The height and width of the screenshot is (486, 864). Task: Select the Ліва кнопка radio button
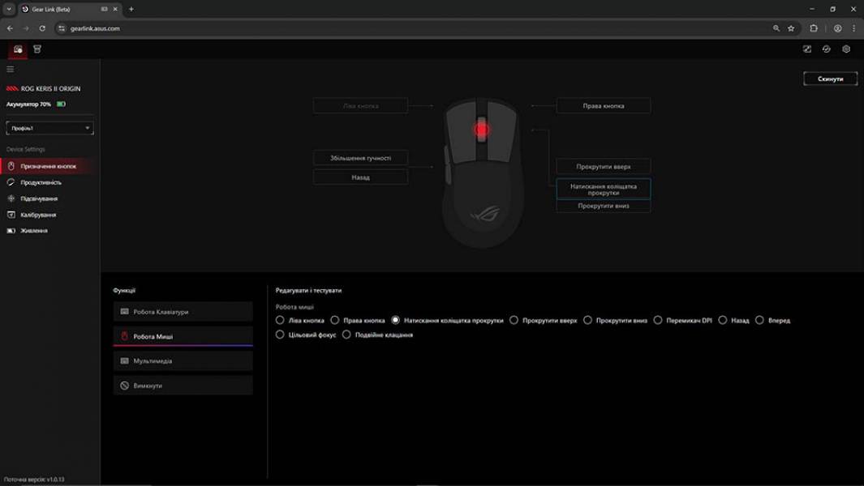tap(280, 320)
